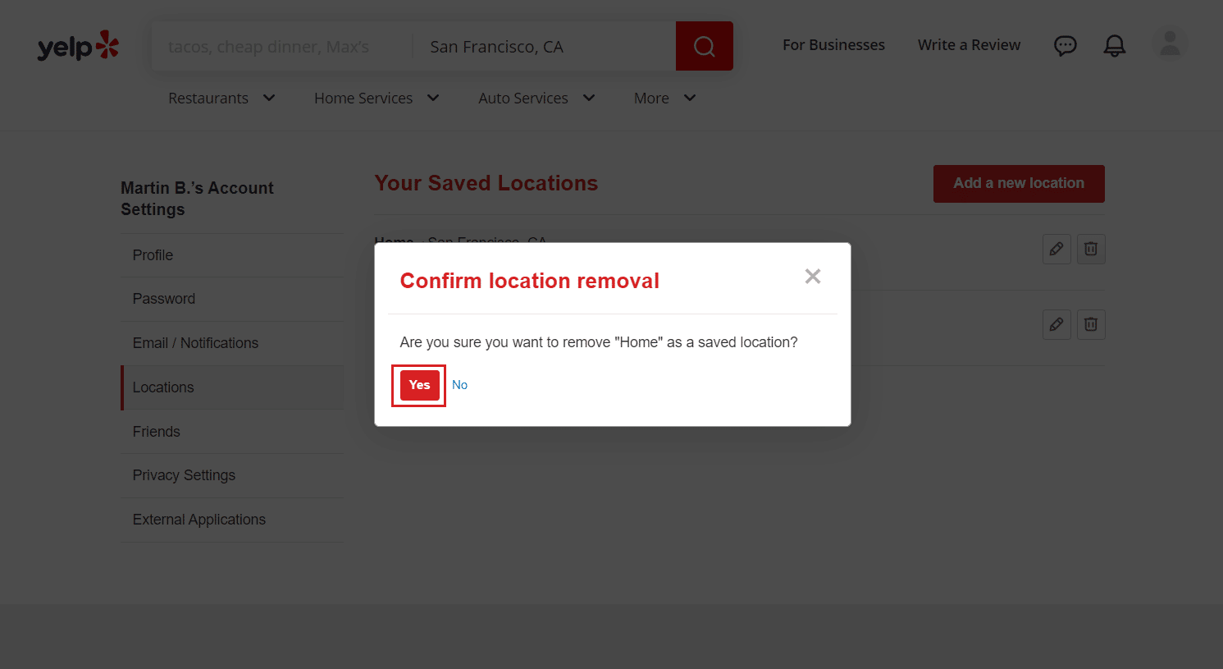1223x669 pixels.
Task: Open the More navigation dropdown
Action: tap(664, 98)
